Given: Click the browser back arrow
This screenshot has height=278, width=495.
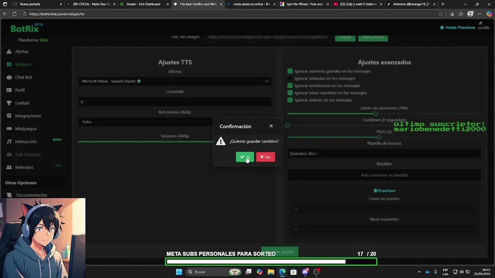Looking at the screenshot, I should pyautogui.click(x=5, y=14).
